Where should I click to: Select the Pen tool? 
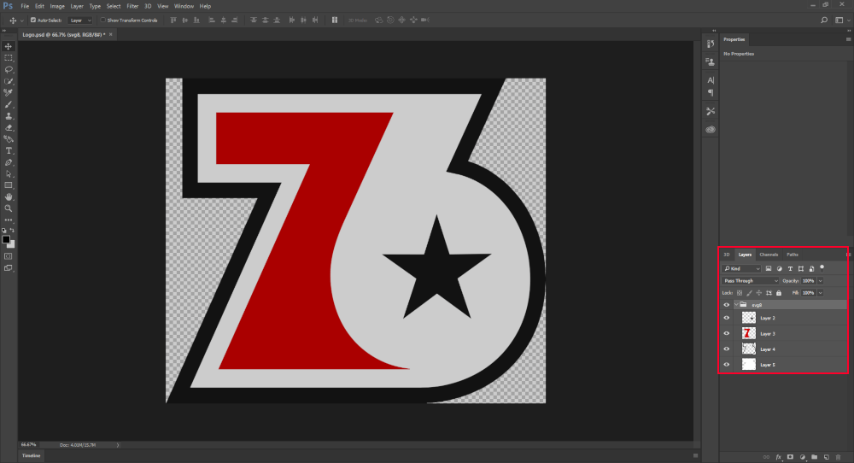tap(9, 162)
